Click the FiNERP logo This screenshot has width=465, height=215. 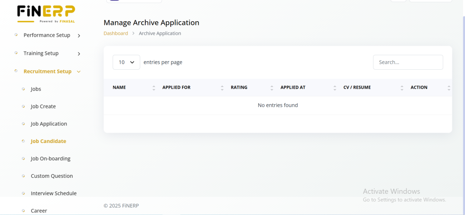46,14
